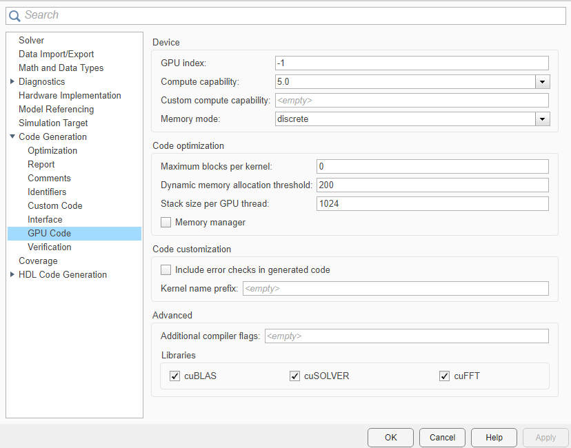The image size is (571, 448).
Task: Check Include error checks in generated code
Action: coord(166,270)
